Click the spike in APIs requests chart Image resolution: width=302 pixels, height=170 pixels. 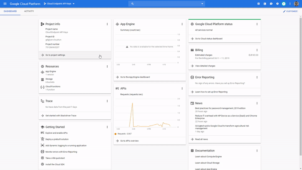click(x=133, y=104)
